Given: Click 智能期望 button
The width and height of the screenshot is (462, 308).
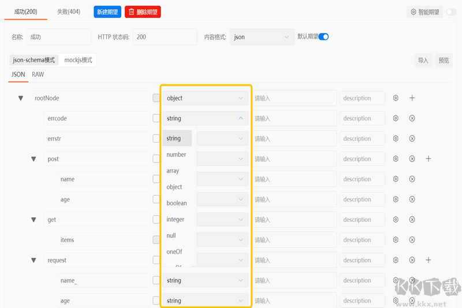Looking at the screenshot, I should [x=424, y=12].
